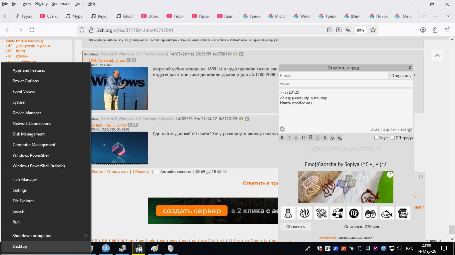Apply overline formatting in reply form

pos(310,138)
